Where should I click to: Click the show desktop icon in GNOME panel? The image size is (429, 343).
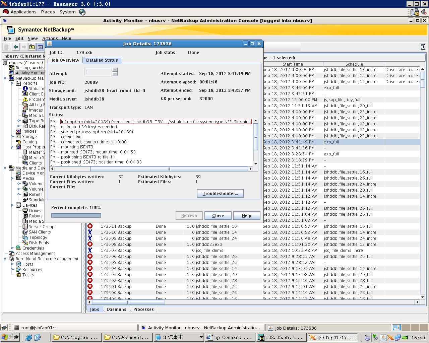point(4,328)
